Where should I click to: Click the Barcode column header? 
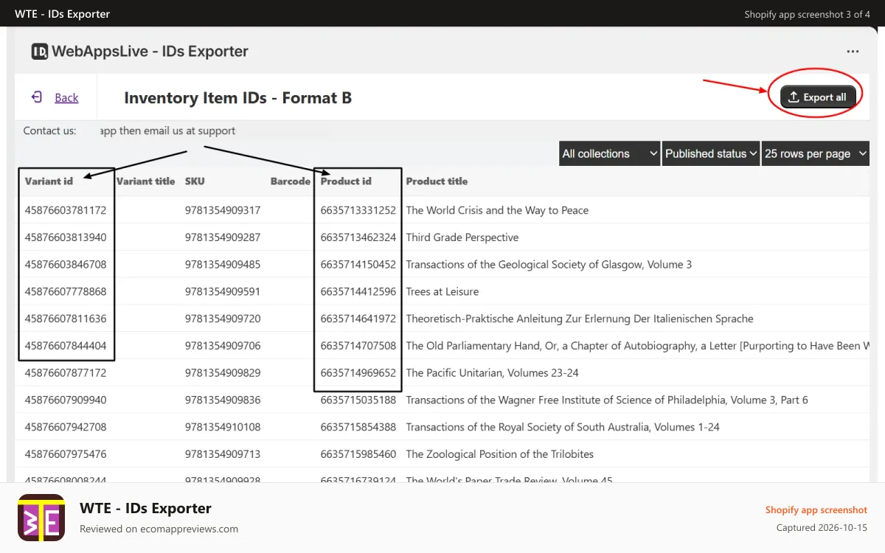tap(291, 181)
